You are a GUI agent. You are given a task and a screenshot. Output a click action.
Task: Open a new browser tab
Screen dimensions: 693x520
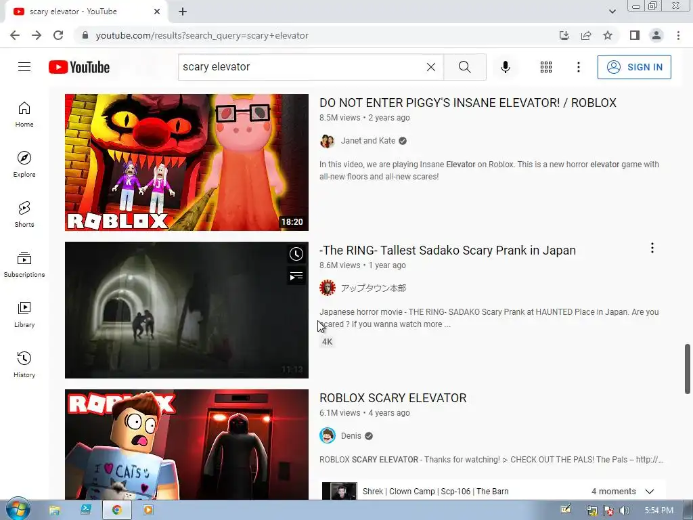coord(183,12)
